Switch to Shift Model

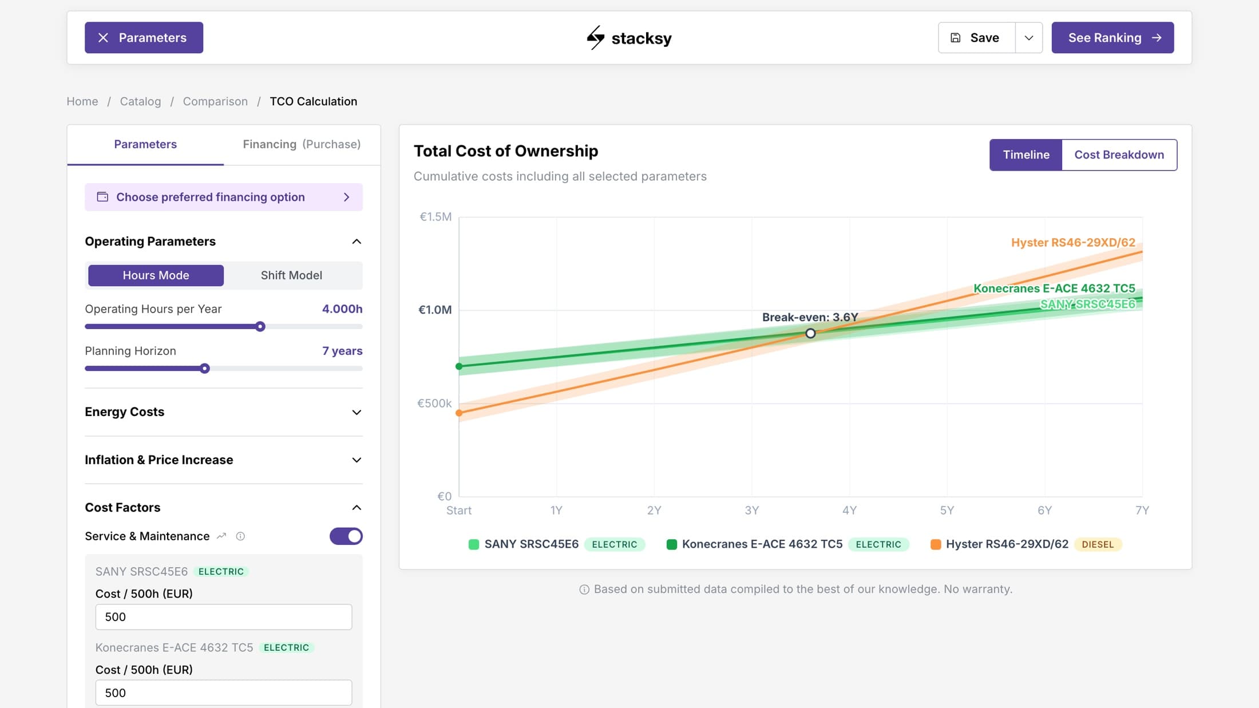coord(291,275)
